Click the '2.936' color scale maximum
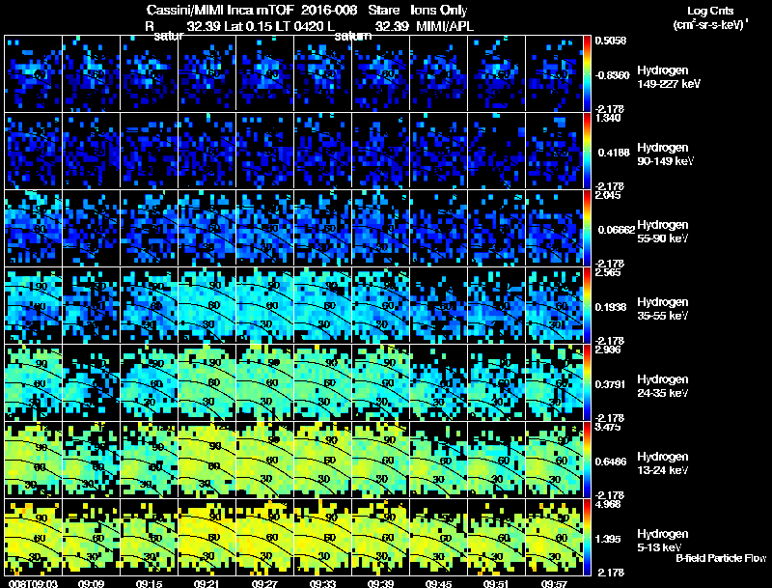 (x=608, y=350)
